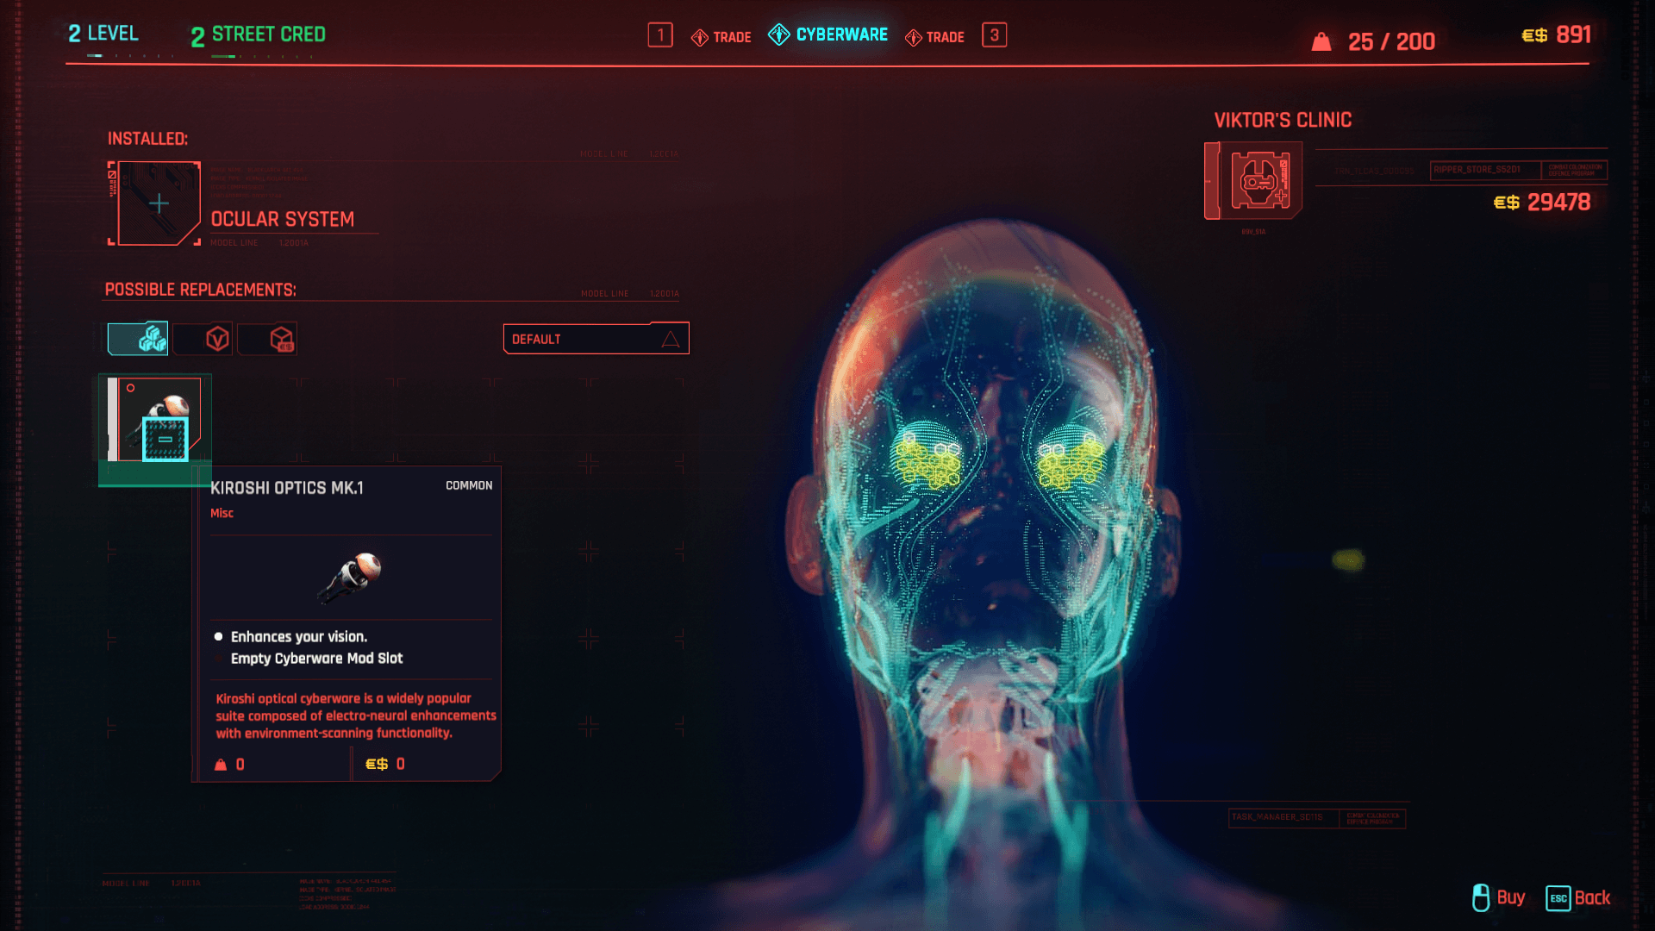The image size is (1655, 931).
Task: Click the COMMON rarity label
Action: (469, 486)
